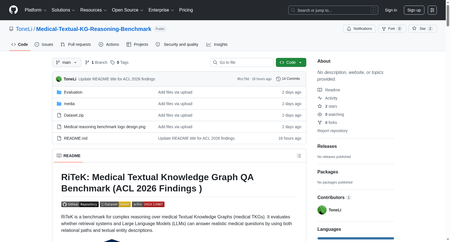
Task: Open the Report repository link
Action: click(332, 131)
